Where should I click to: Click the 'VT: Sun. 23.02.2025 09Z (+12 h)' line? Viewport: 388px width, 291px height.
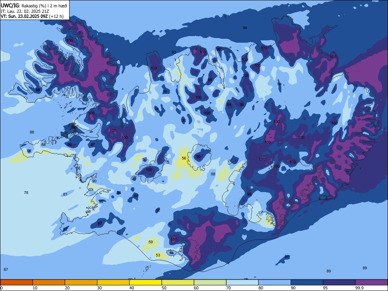tap(32, 16)
